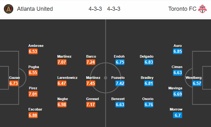Click player name Larentowicz
Viewport: 211px width, 127px height.
[x=67, y=78]
